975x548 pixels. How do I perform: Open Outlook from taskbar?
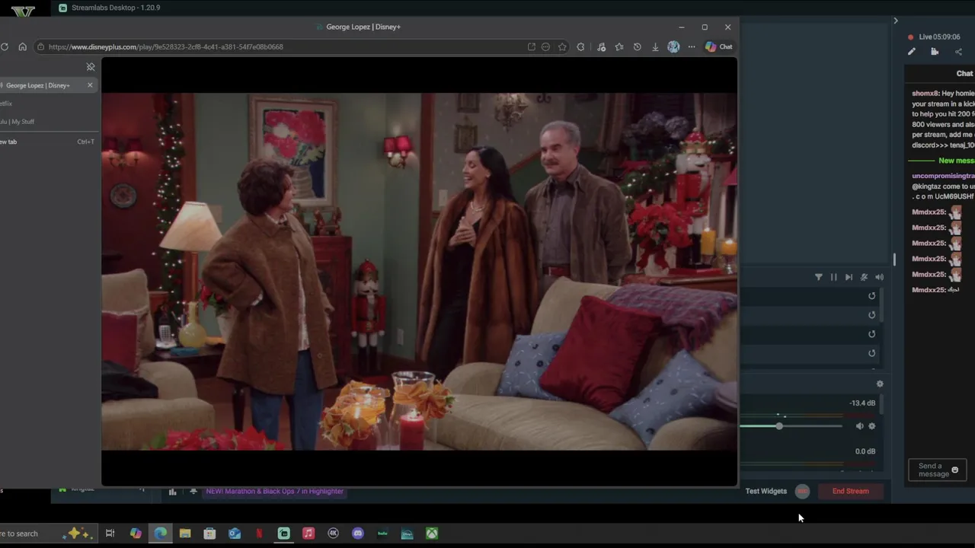point(235,534)
